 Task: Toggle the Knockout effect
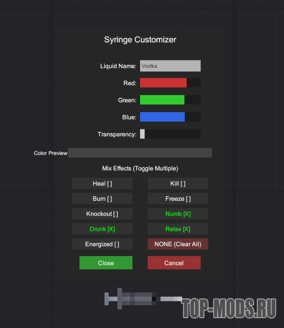pos(102,214)
